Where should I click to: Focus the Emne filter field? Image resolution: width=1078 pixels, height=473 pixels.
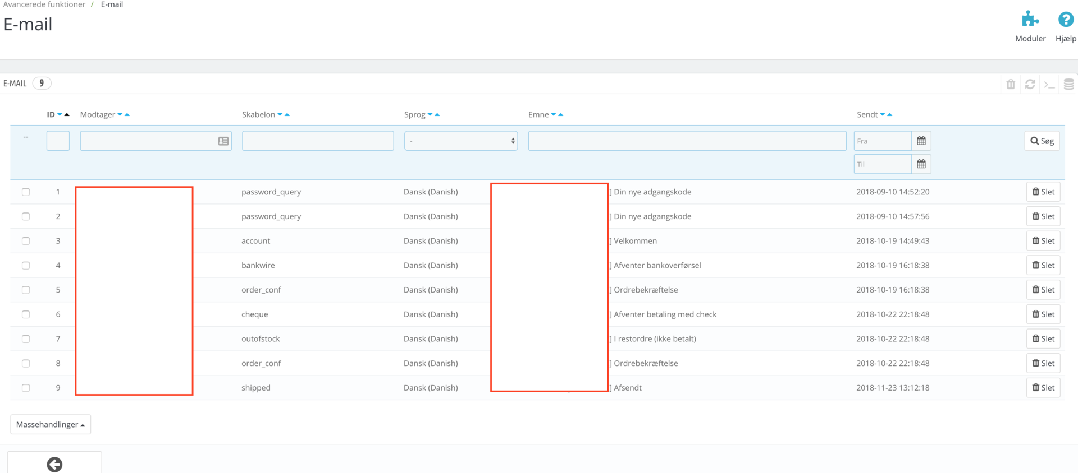click(x=687, y=141)
